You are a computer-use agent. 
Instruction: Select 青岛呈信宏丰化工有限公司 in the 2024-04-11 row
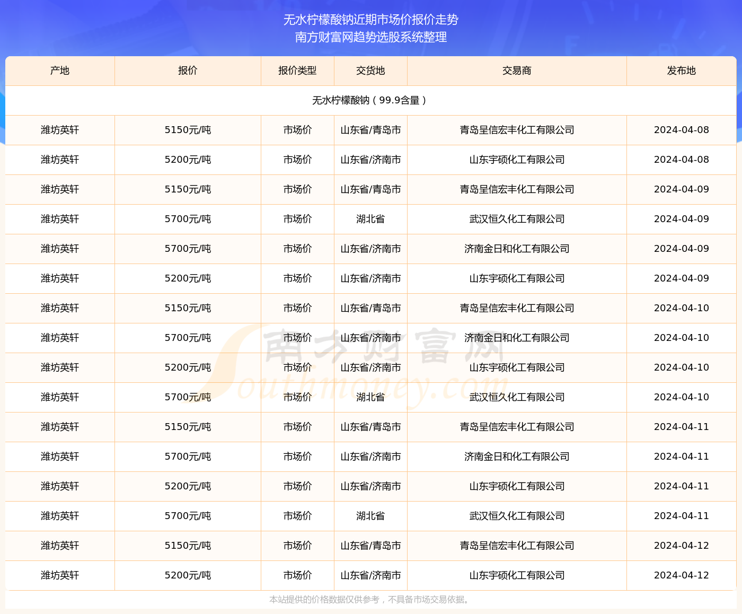[x=517, y=427]
